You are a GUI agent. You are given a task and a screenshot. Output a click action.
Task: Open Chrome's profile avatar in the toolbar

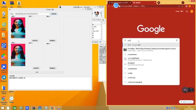(190, 6)
